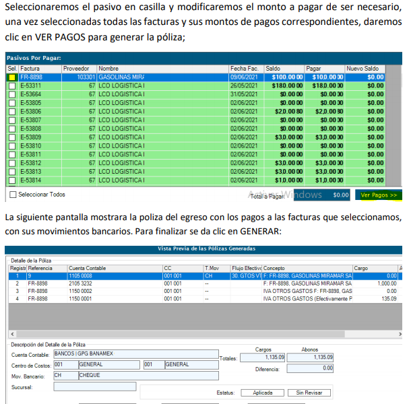Click the left arrow of horizontal scrollbar
Image resolution: width=409 pixels, height=404 pixels.
pyautogui.click(x=12, y=334)
